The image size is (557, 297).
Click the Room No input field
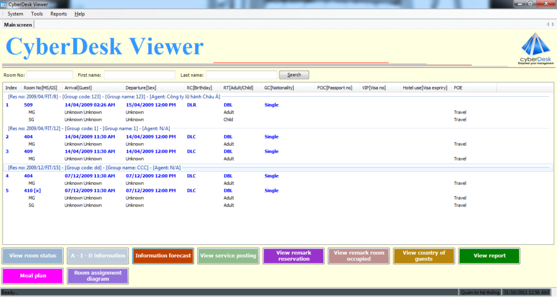coord(49,75)
